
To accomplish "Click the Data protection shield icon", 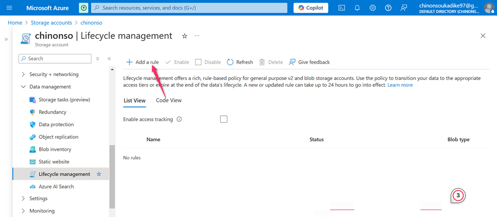I will tap(33, 124).
